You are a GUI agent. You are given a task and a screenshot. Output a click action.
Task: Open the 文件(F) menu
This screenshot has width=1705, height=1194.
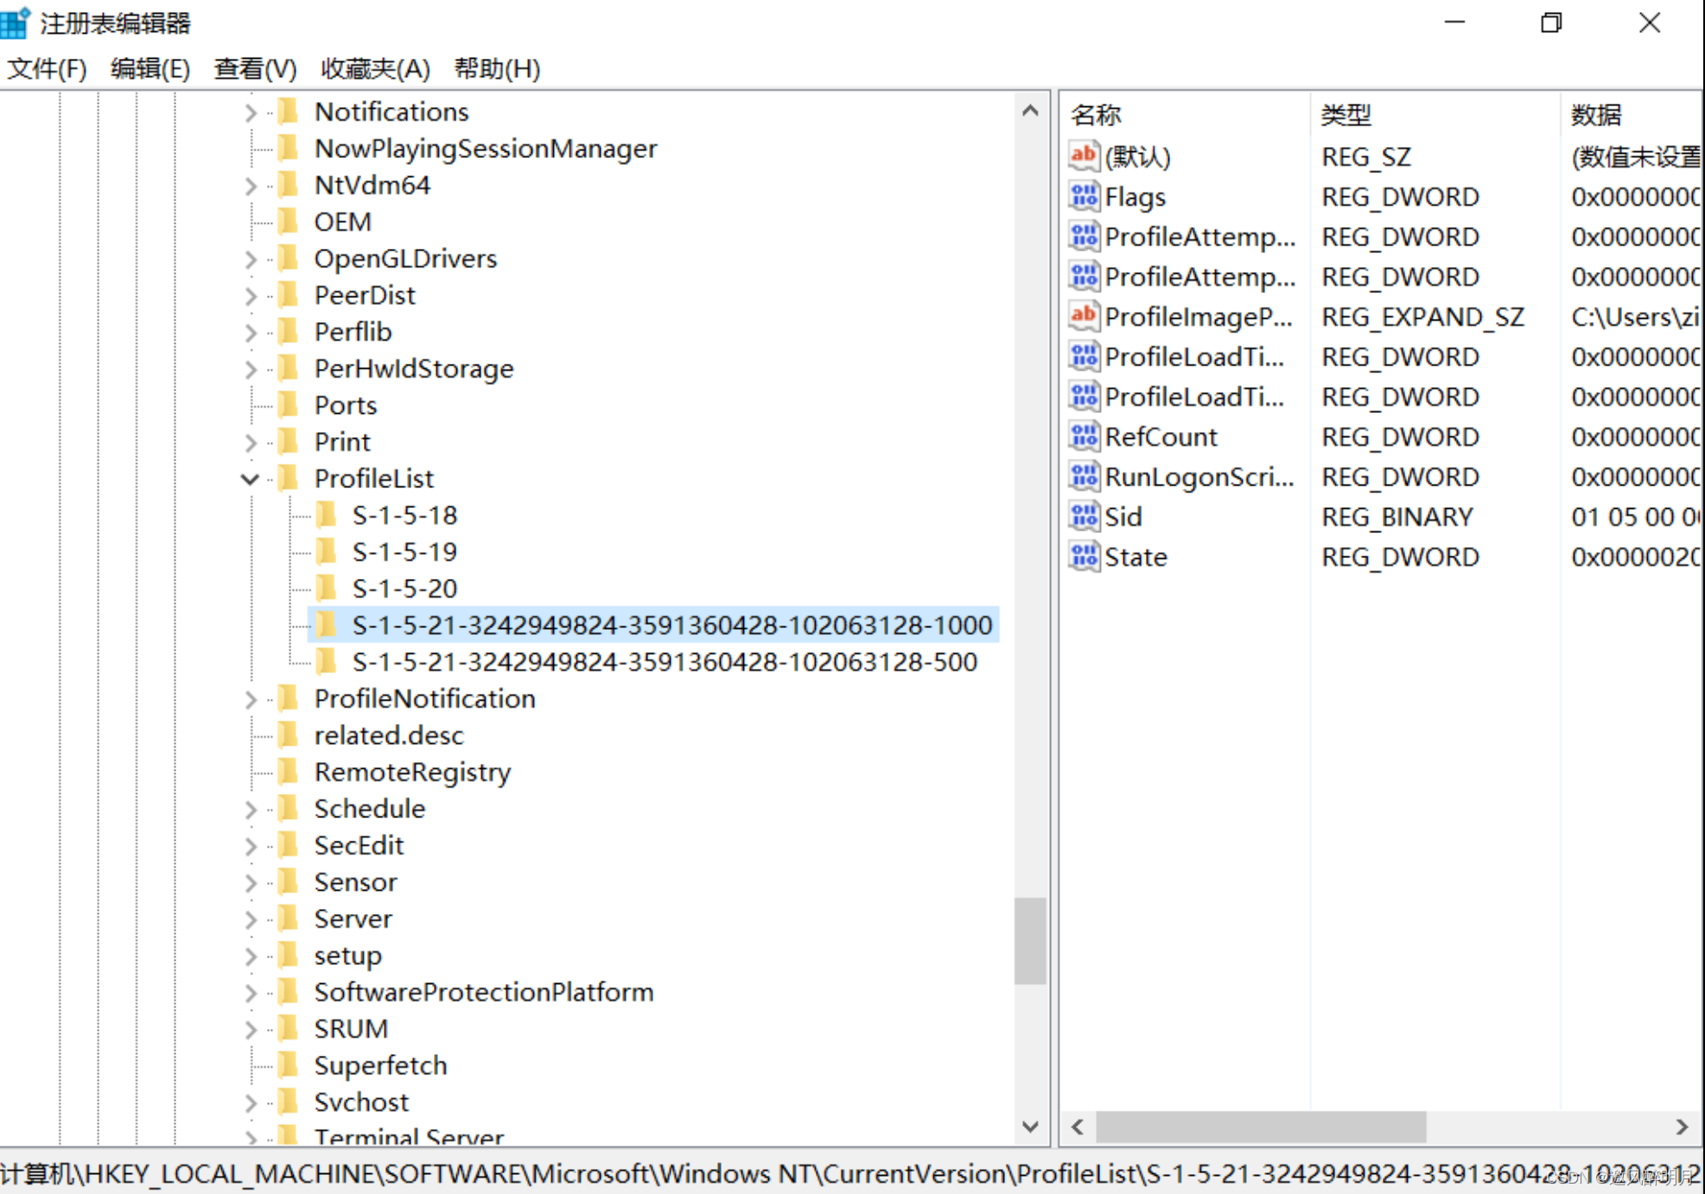47,68
